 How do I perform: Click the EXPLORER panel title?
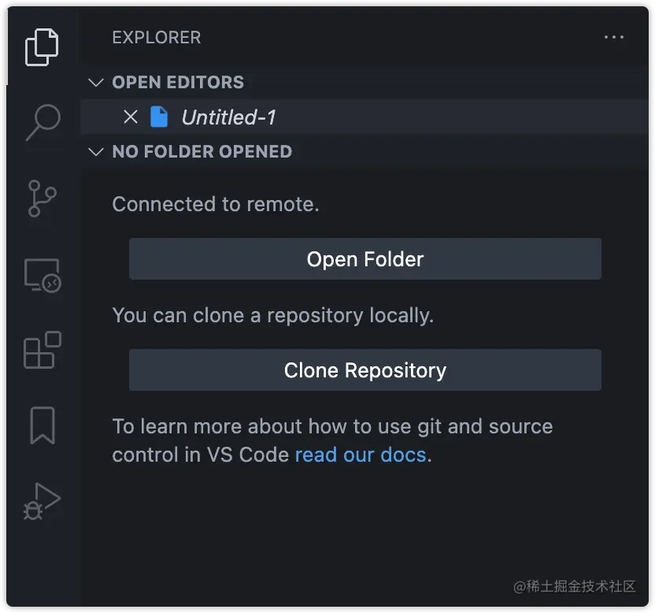[x=157, y=38]
